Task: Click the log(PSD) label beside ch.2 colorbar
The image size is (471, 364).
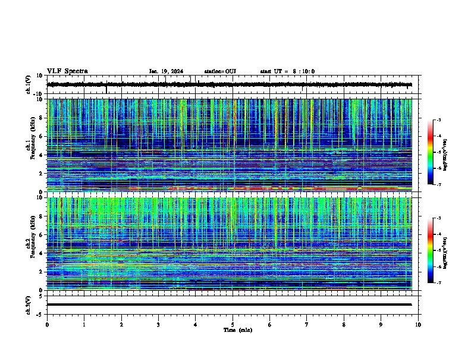Action: 445,253
